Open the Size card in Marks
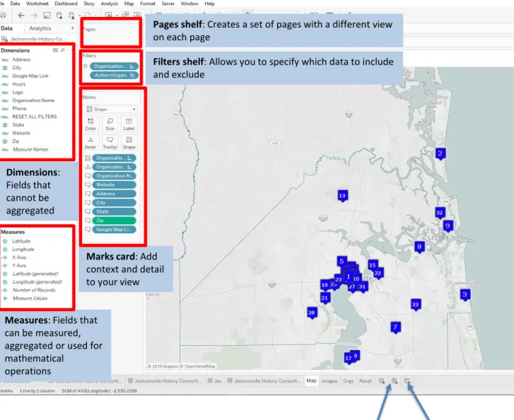Viewport: 514px width, 420px height. click(x=110, y=124)
